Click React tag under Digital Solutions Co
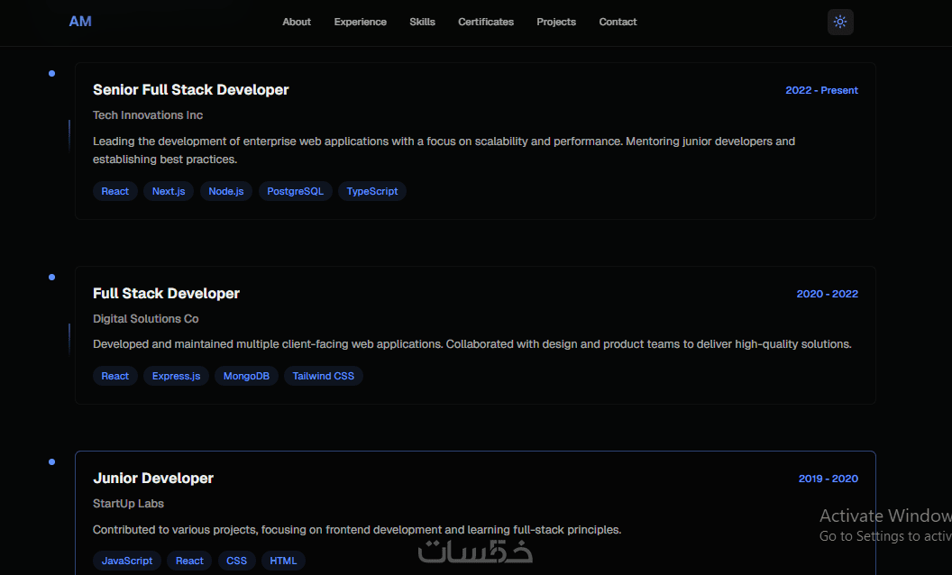 point(114,376)
